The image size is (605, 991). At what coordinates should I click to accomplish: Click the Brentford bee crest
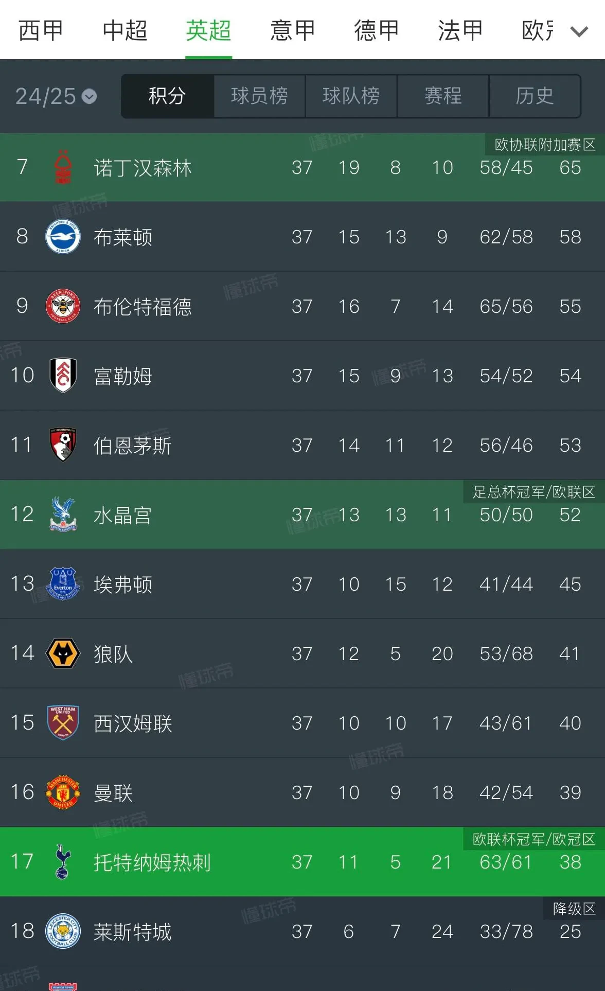63,307
